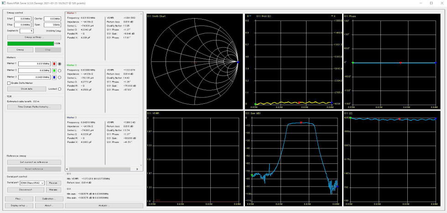Click marker panel scroll-left arrow
The width and height of the screenshot is (447, 213).
68,169
